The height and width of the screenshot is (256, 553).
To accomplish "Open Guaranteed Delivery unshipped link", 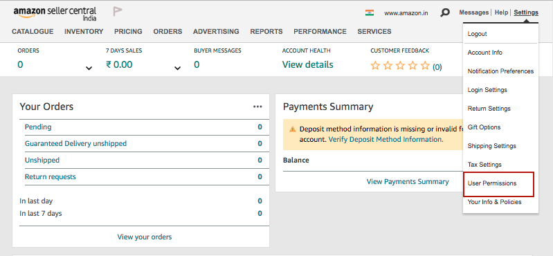I will pos(75,143).
